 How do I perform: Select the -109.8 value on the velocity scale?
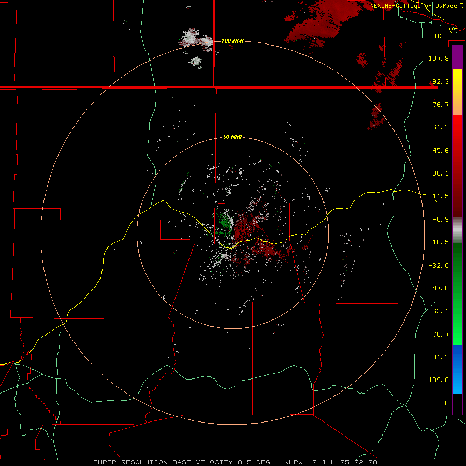[x=437, y=380]
